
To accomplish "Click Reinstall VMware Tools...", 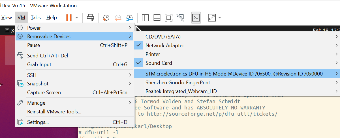I will coord(75,112).
